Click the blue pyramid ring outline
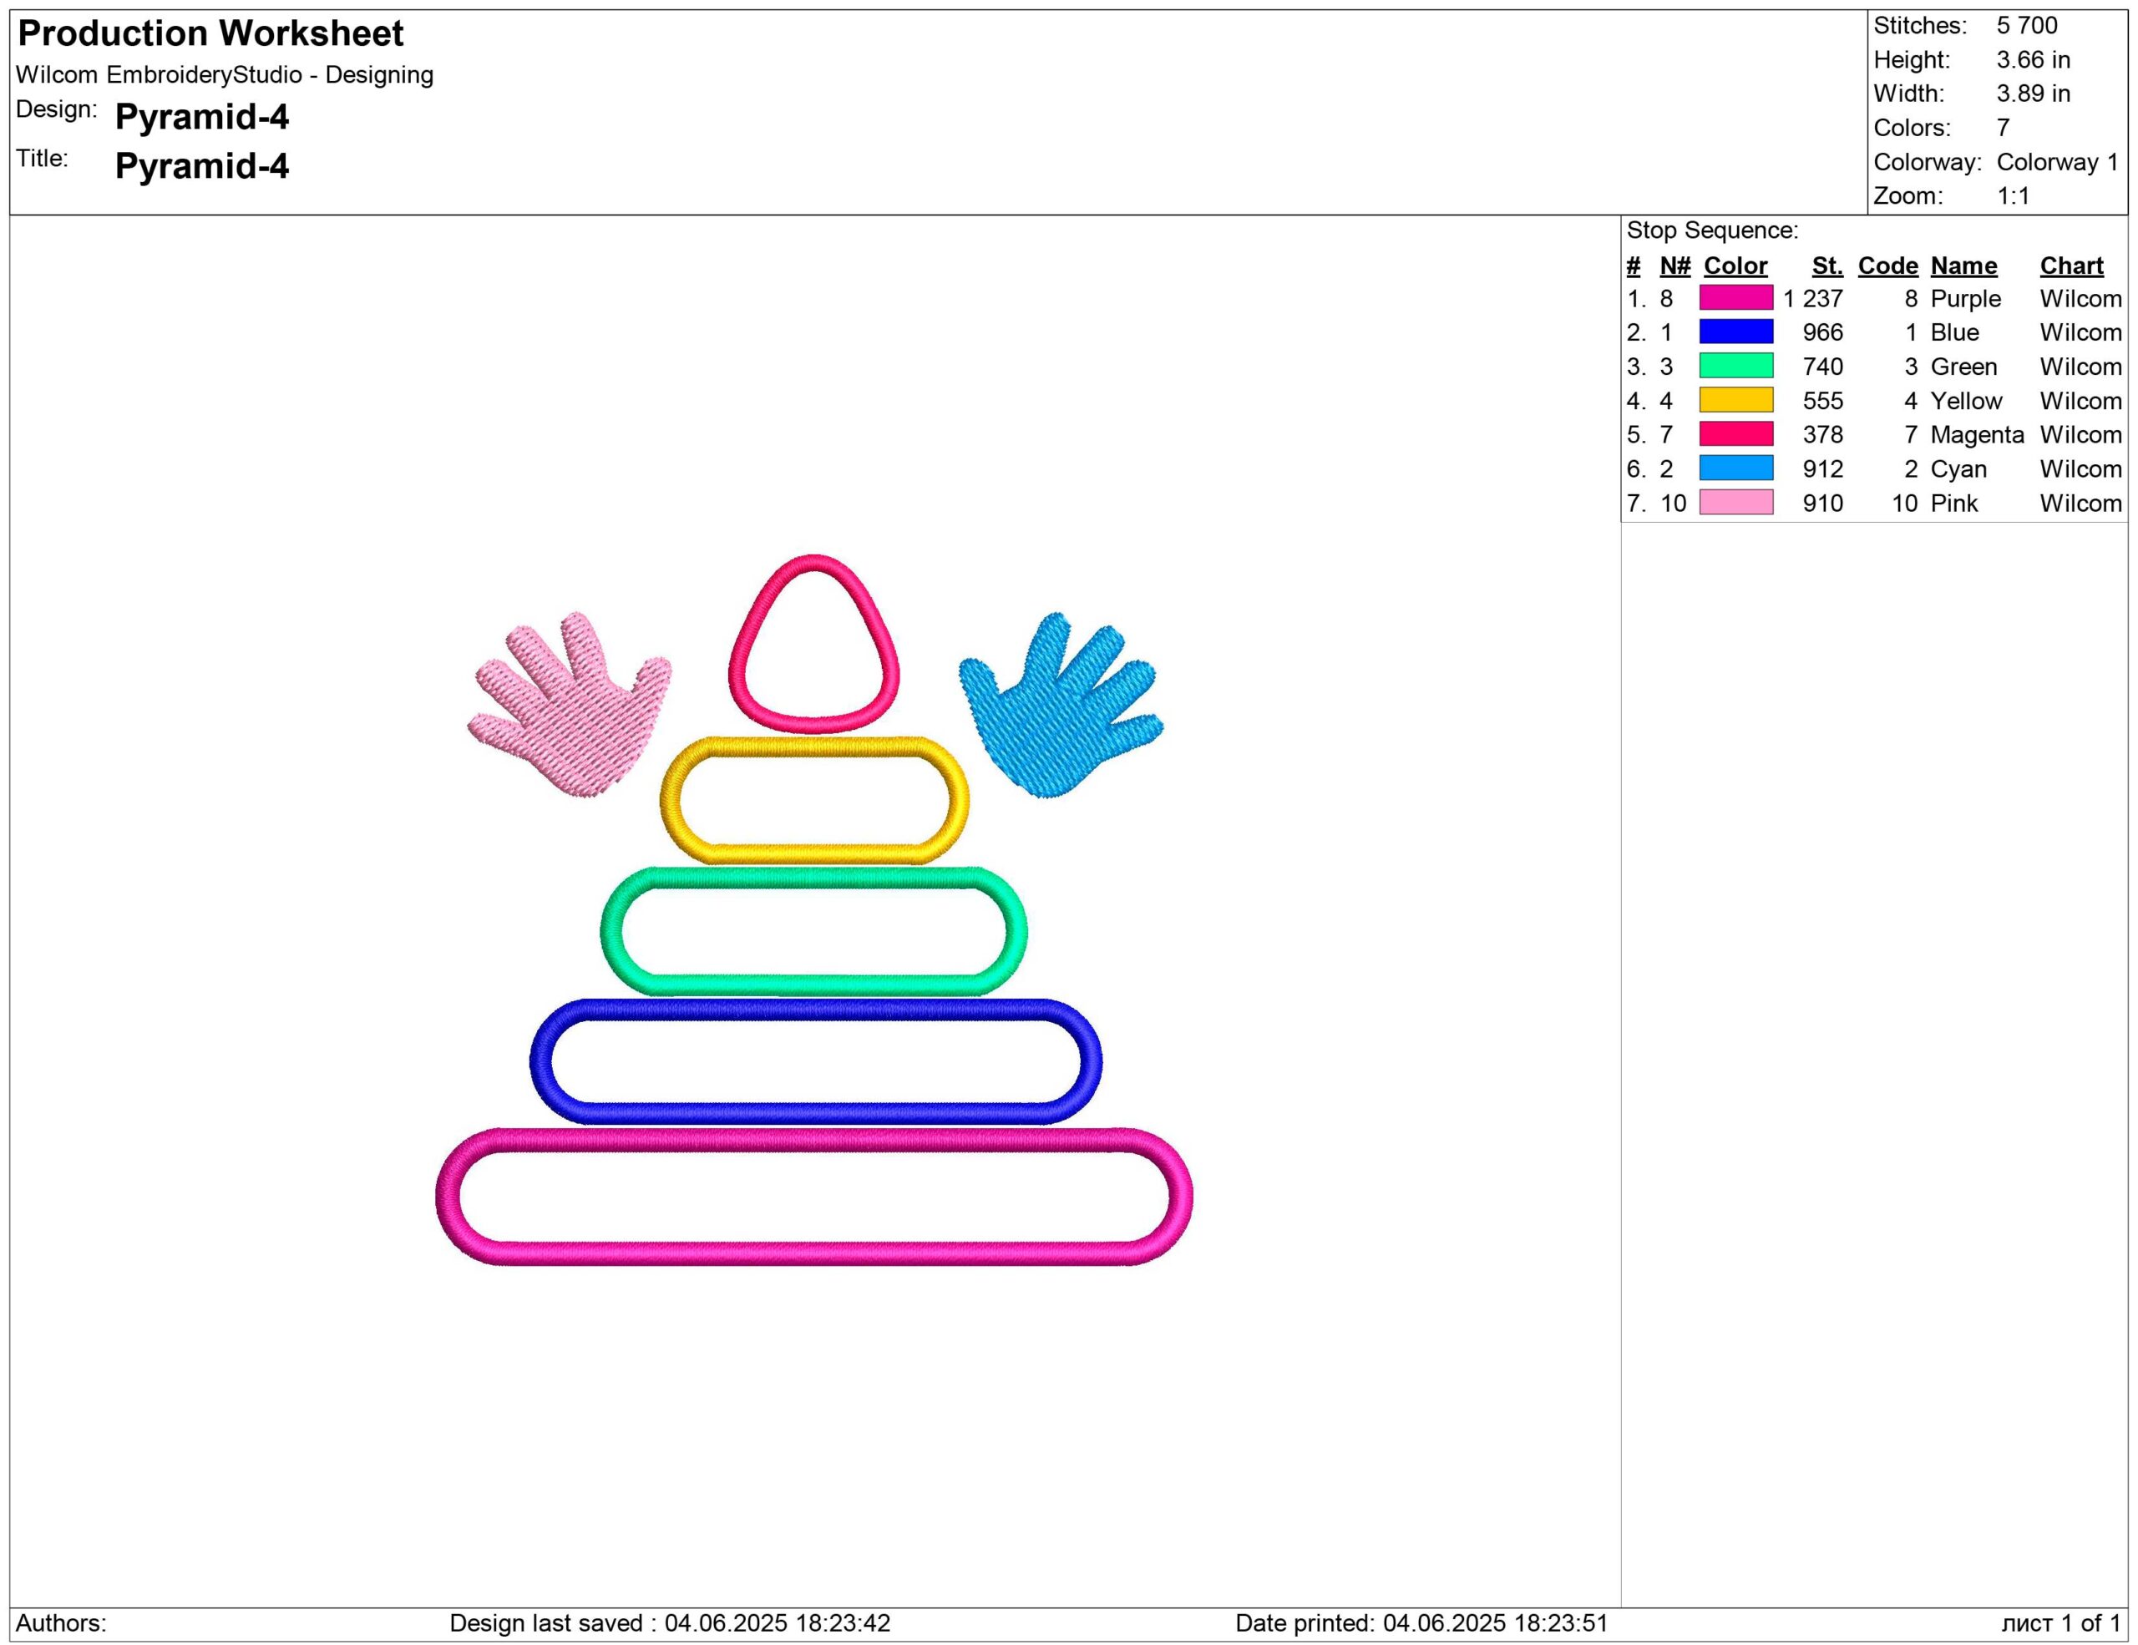Viewport: 2138px width, 1645px height. coord(815,1011)
